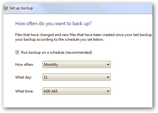Click the Set up backup window icon
Viewport: 158px width, 113px height.
[x=6, y=8]
